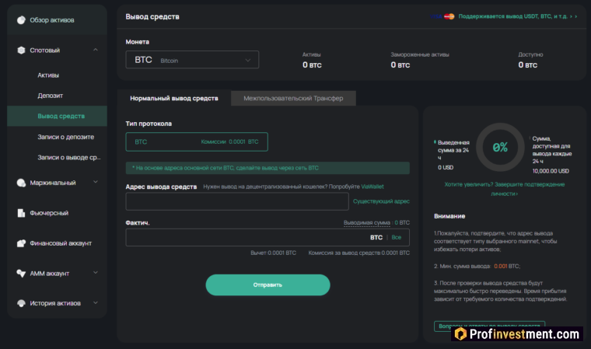Click the Mastercard logo icon
This screenshot has height=349, width=591.
click(449, 16)
